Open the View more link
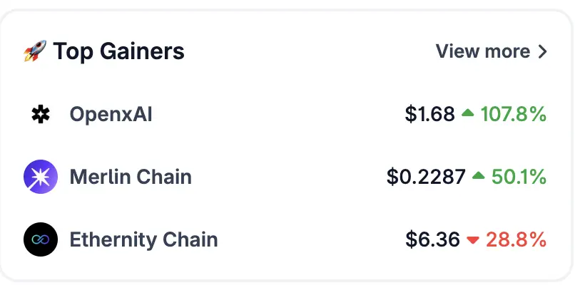The width and height of the screenshot is (575, 305). point(492,51)
